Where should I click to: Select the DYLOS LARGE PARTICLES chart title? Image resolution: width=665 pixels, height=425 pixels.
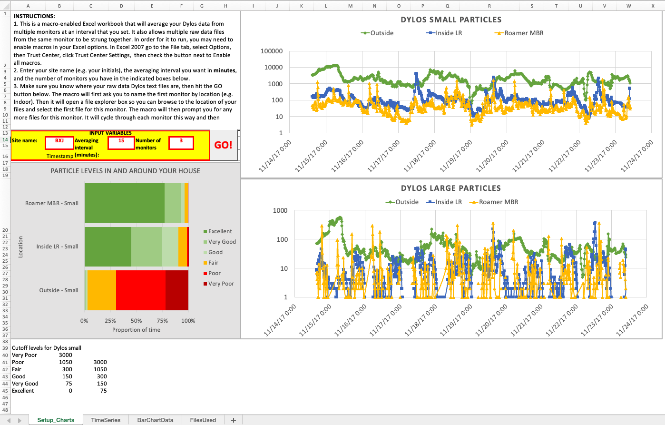pyautogui.click(x=451, y=188)
